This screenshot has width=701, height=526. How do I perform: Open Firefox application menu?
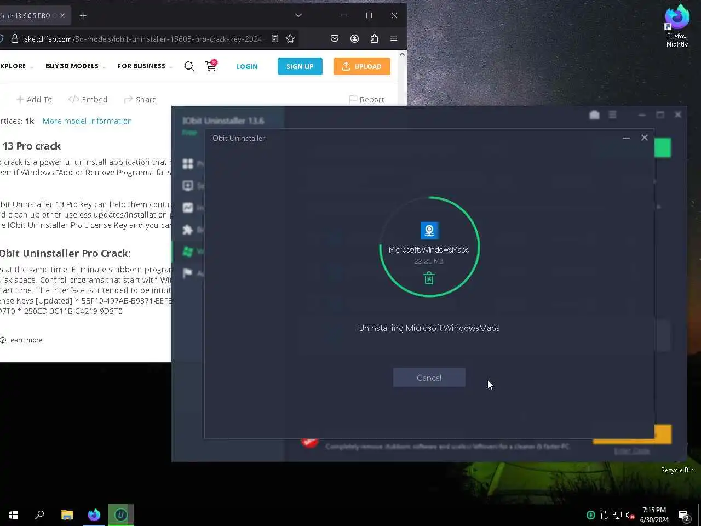[x=394, y=38]
